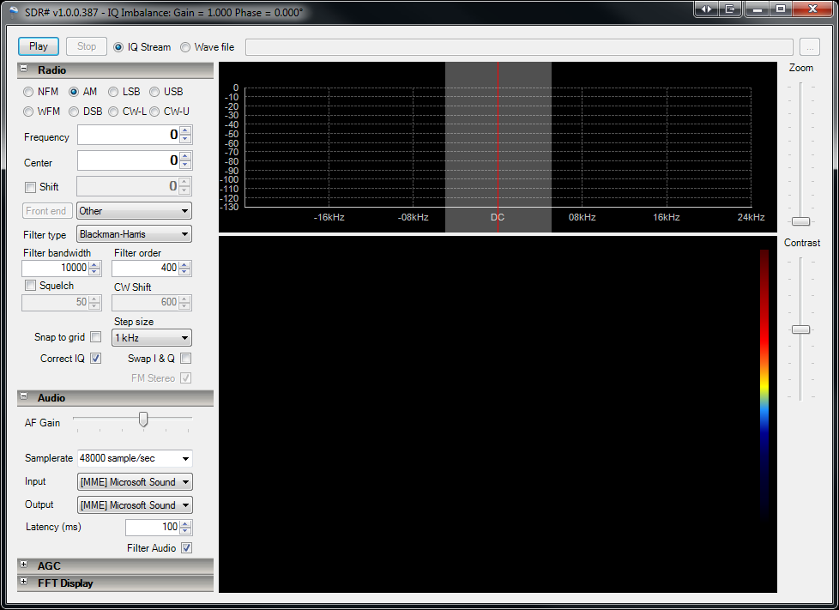Open the Samplerate dropdown
839x610 pixels.
pos(135,458)
